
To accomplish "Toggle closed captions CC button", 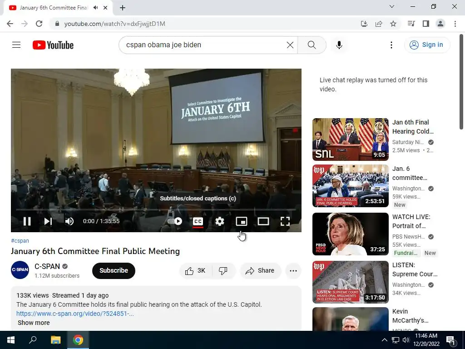I will tap(198, 221).
